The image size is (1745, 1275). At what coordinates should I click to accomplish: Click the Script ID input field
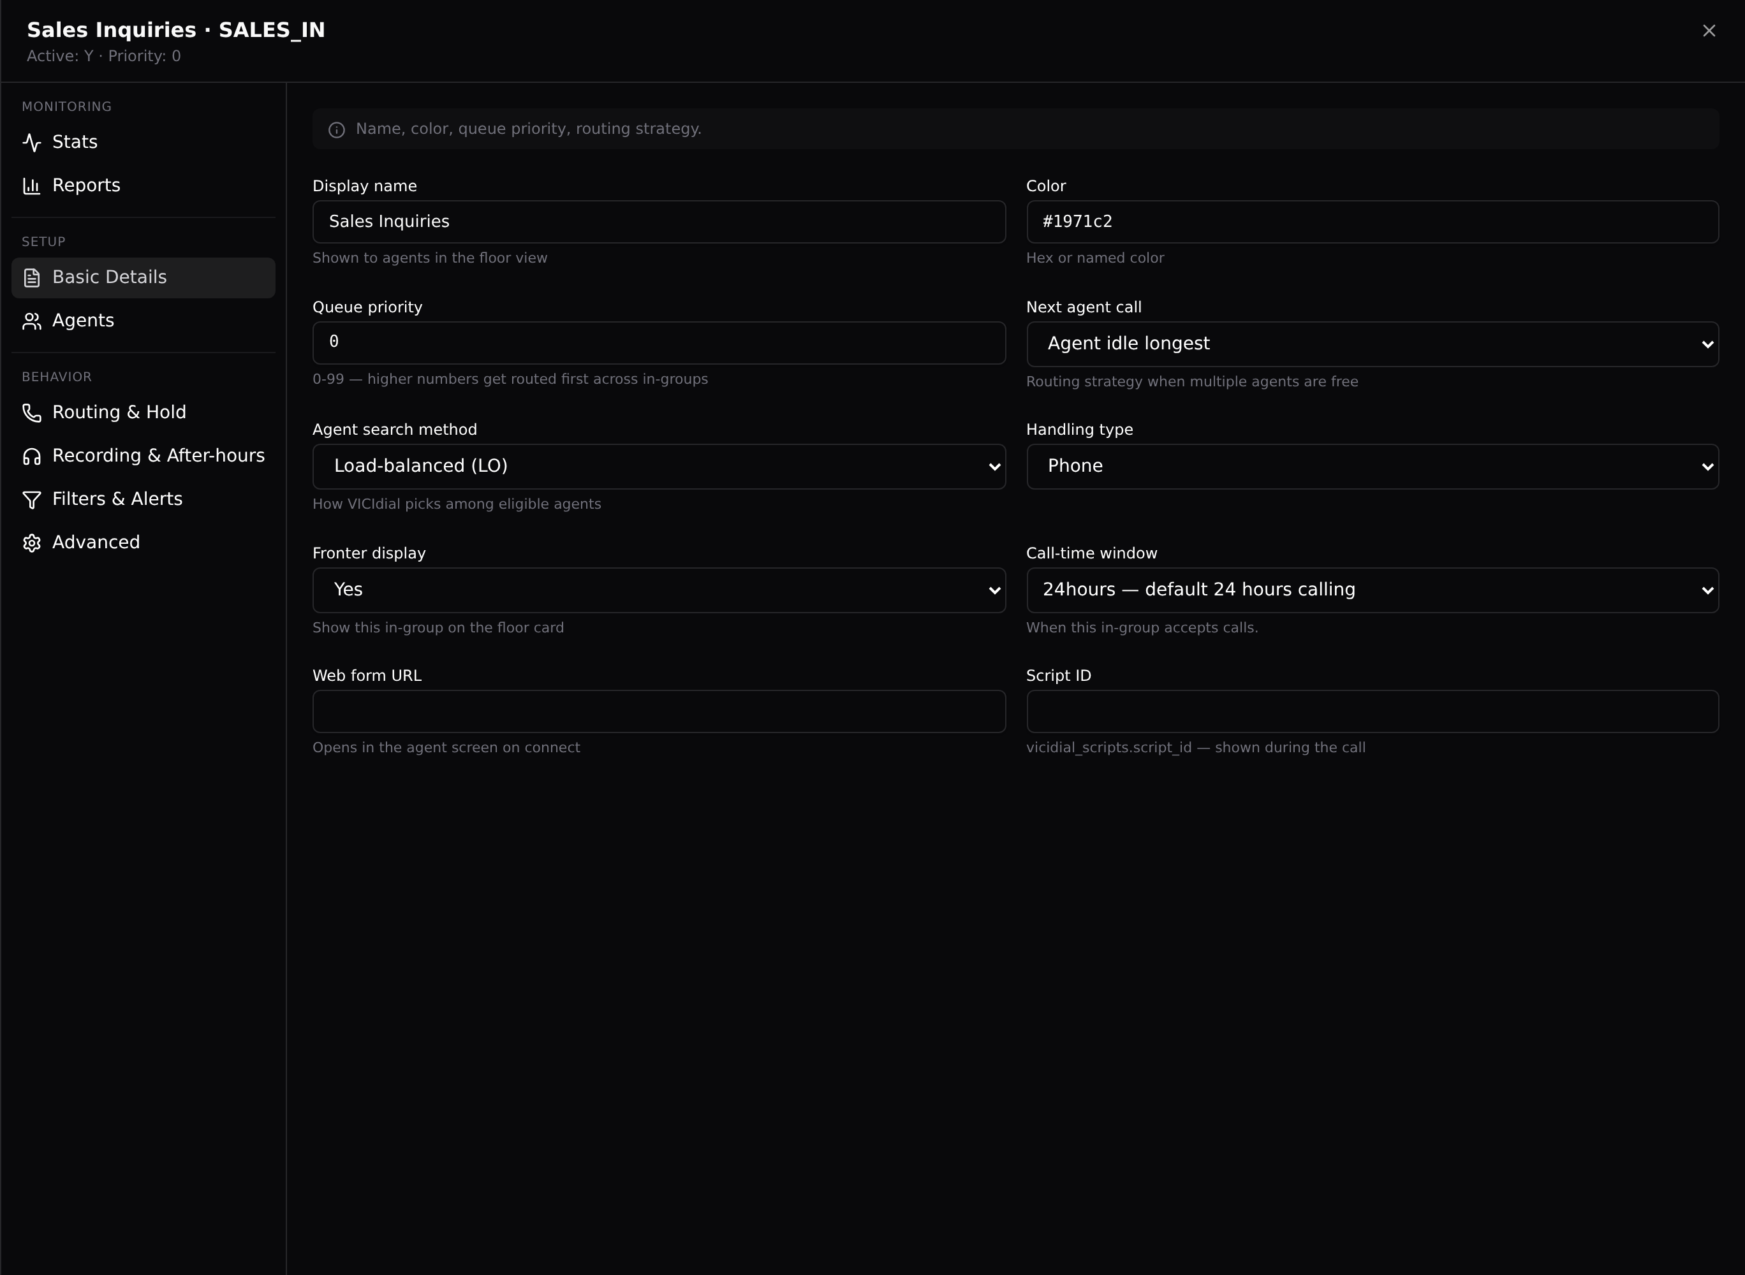tap(1372, 711)
